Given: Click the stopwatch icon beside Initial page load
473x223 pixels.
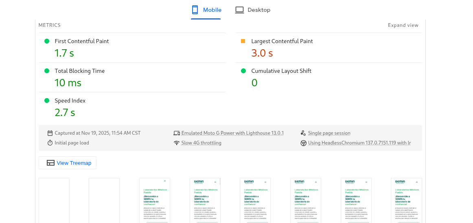Looking at the screenshot, I should 50,143.
